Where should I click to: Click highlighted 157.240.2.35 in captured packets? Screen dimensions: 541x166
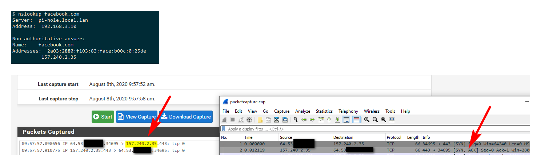(x=141, y=144)
